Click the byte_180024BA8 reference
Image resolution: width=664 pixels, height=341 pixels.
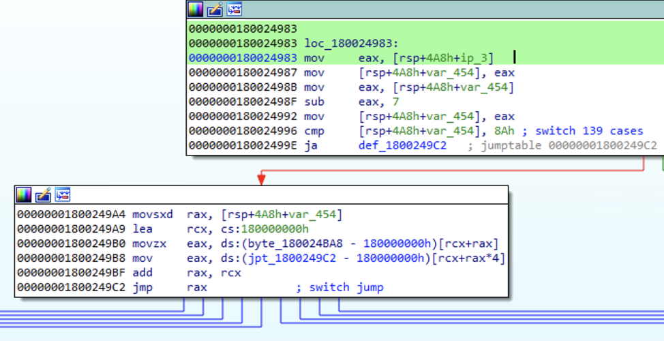(x=298, y=243)
